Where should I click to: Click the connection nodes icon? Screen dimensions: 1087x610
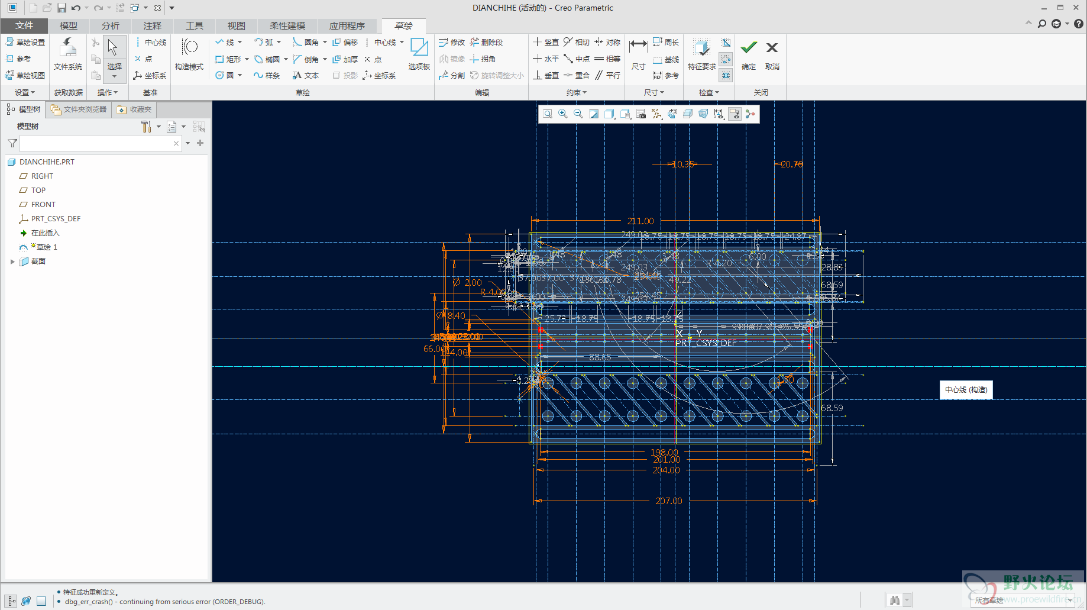750,114
